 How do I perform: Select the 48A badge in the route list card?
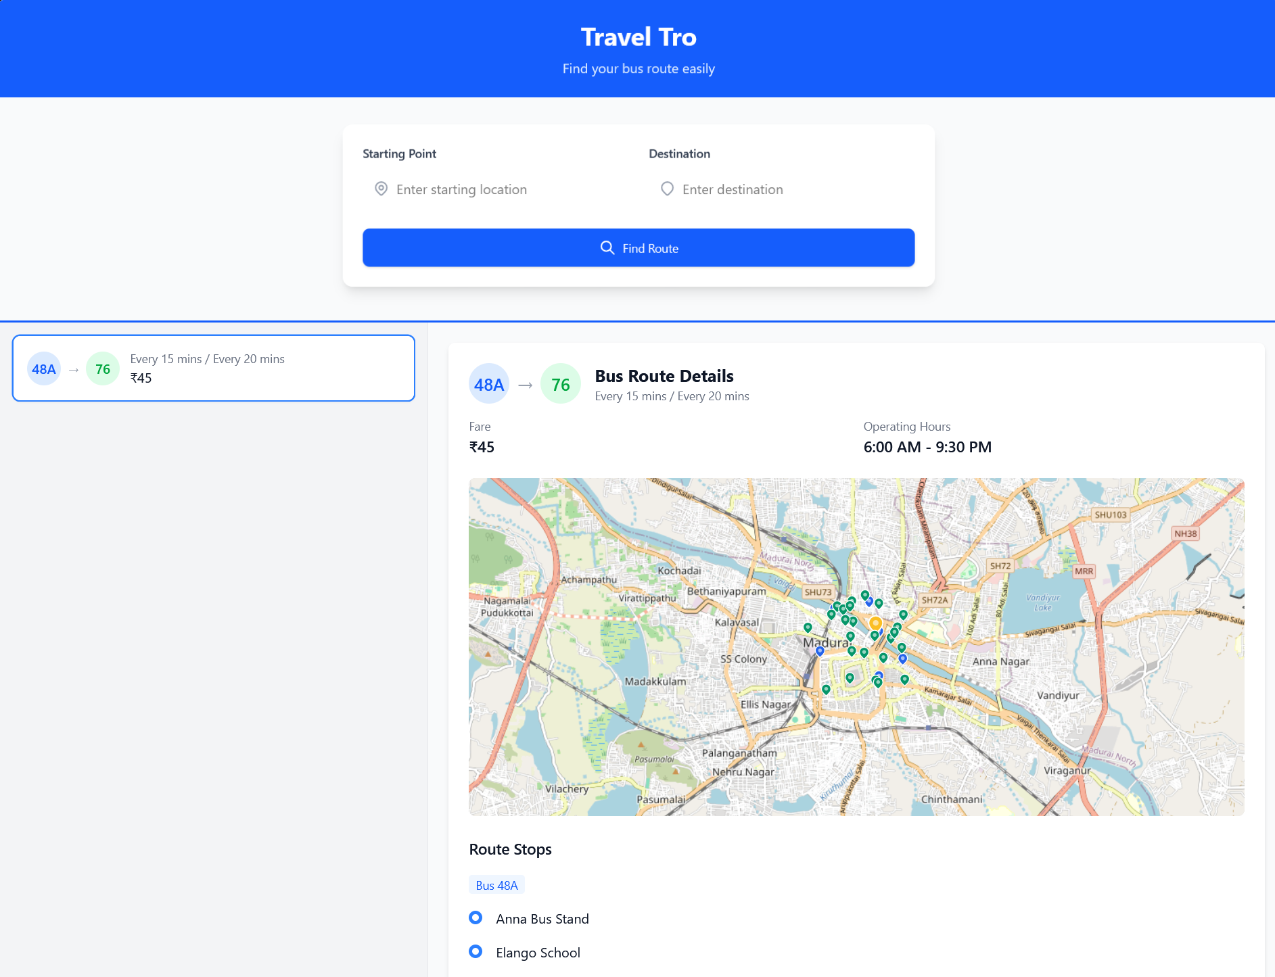44,369
